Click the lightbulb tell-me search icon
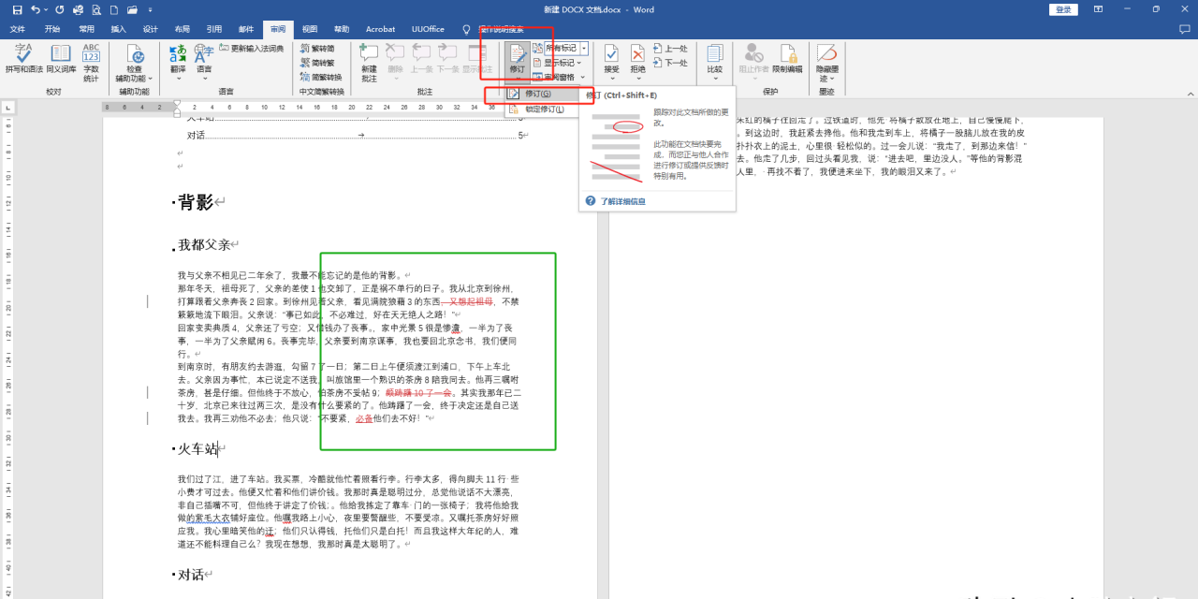Viewport: 1198px width, 599px height. (x=466, y=29)
